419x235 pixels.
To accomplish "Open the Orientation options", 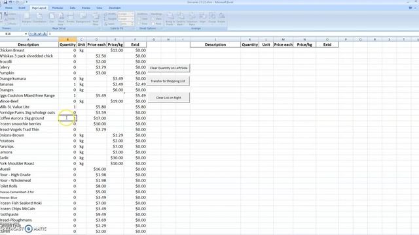I will coord(39,18).
